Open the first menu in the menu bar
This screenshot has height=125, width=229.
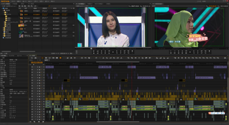click(13, 1)
